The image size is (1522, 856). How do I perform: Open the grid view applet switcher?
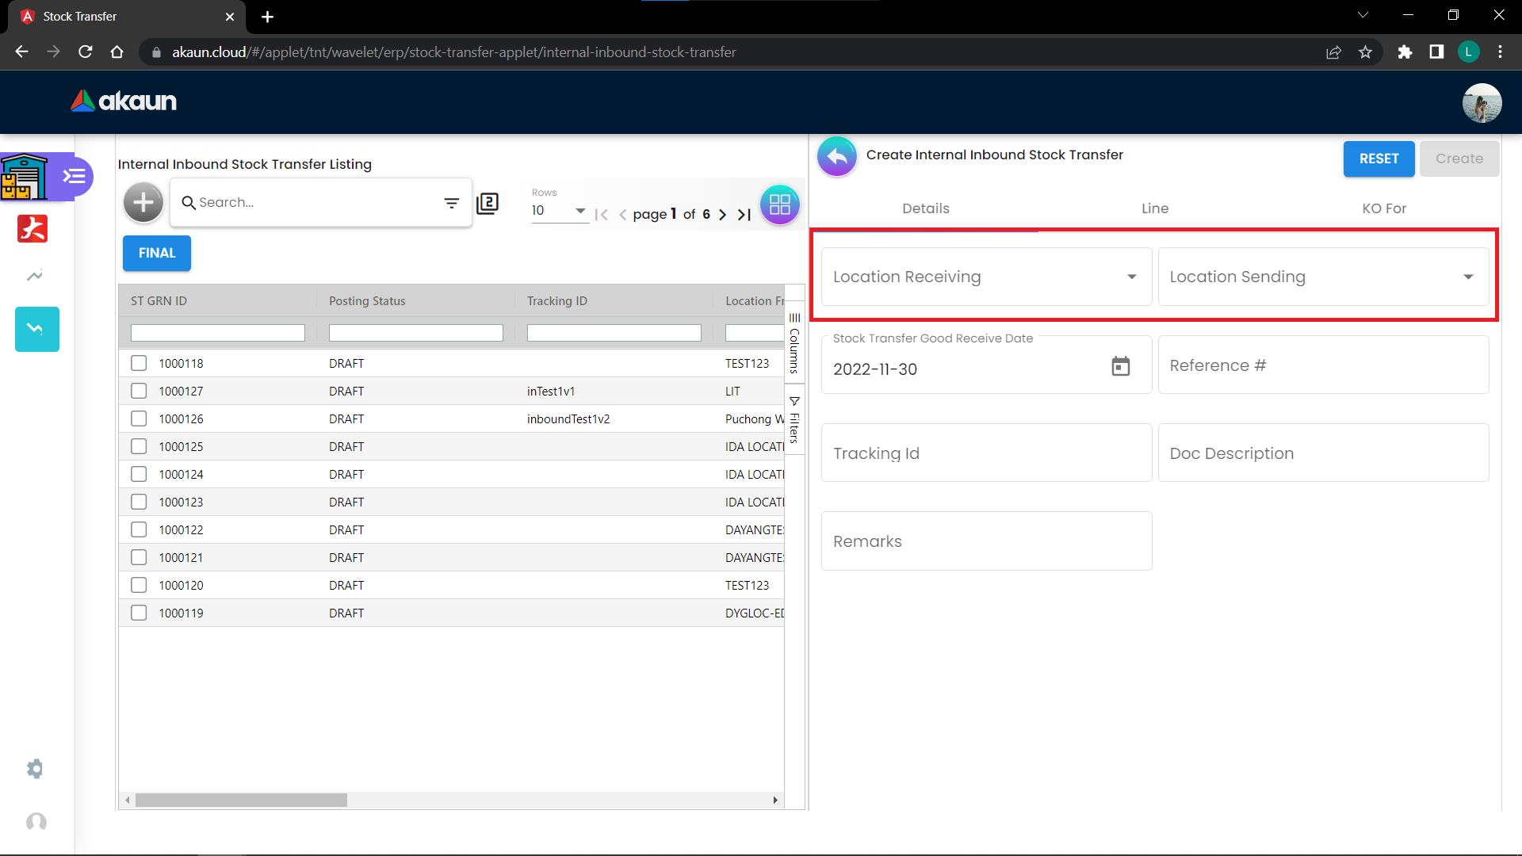(x=779, y=204)
